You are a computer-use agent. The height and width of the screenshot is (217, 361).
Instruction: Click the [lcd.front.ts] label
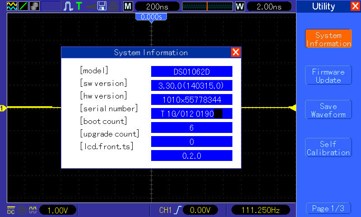[x=106, y=146]
